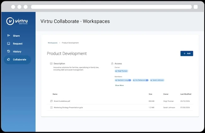Click the 1.2 MB size cell
This screenshot has height=133, width=205.
click(x=151, y=107)
